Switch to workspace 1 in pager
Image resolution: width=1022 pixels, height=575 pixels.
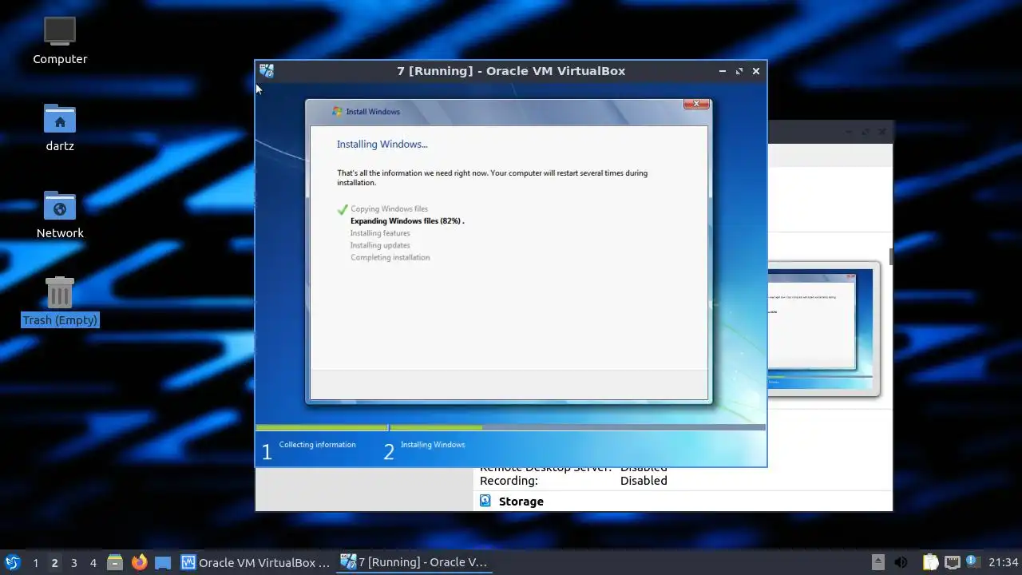pos(35,562)
